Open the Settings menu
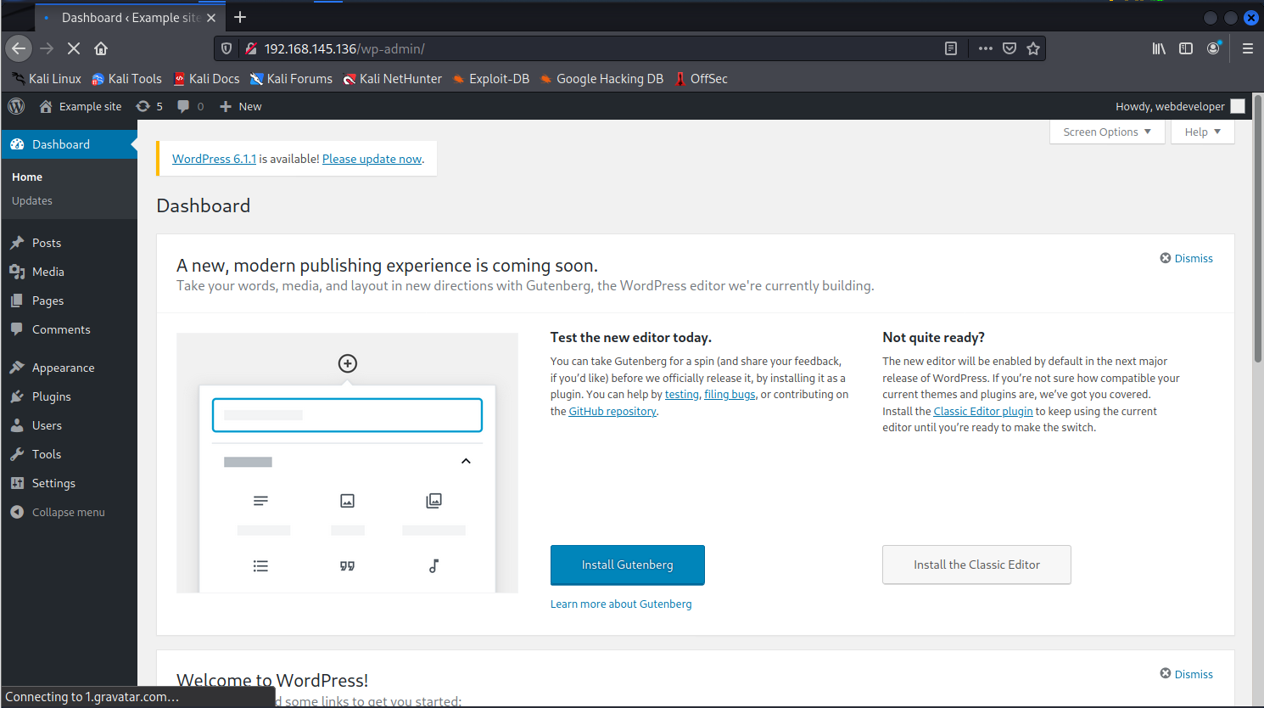Viewport: 1264px width, 708px height. (69, 483)
